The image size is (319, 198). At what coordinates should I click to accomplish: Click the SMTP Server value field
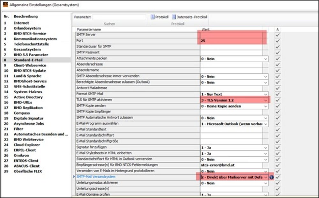pos(231,35)
